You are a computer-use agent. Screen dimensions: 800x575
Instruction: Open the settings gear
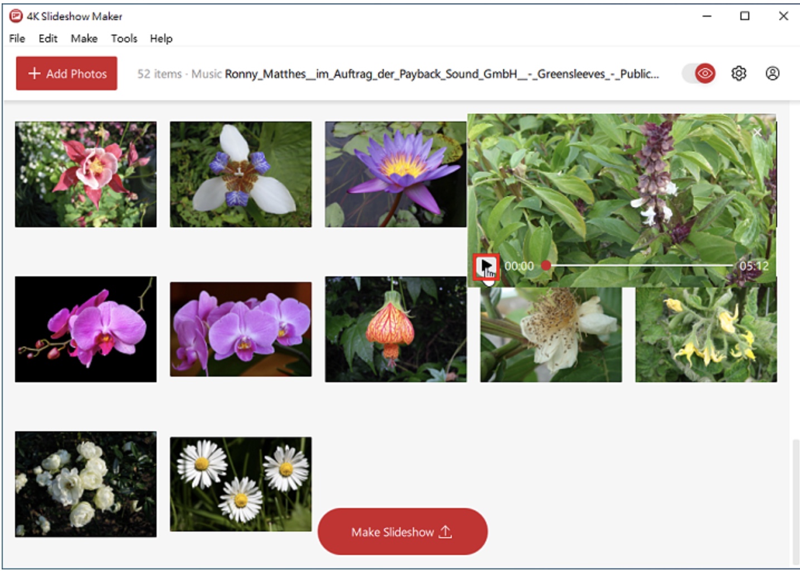click(x=739, y=74)
